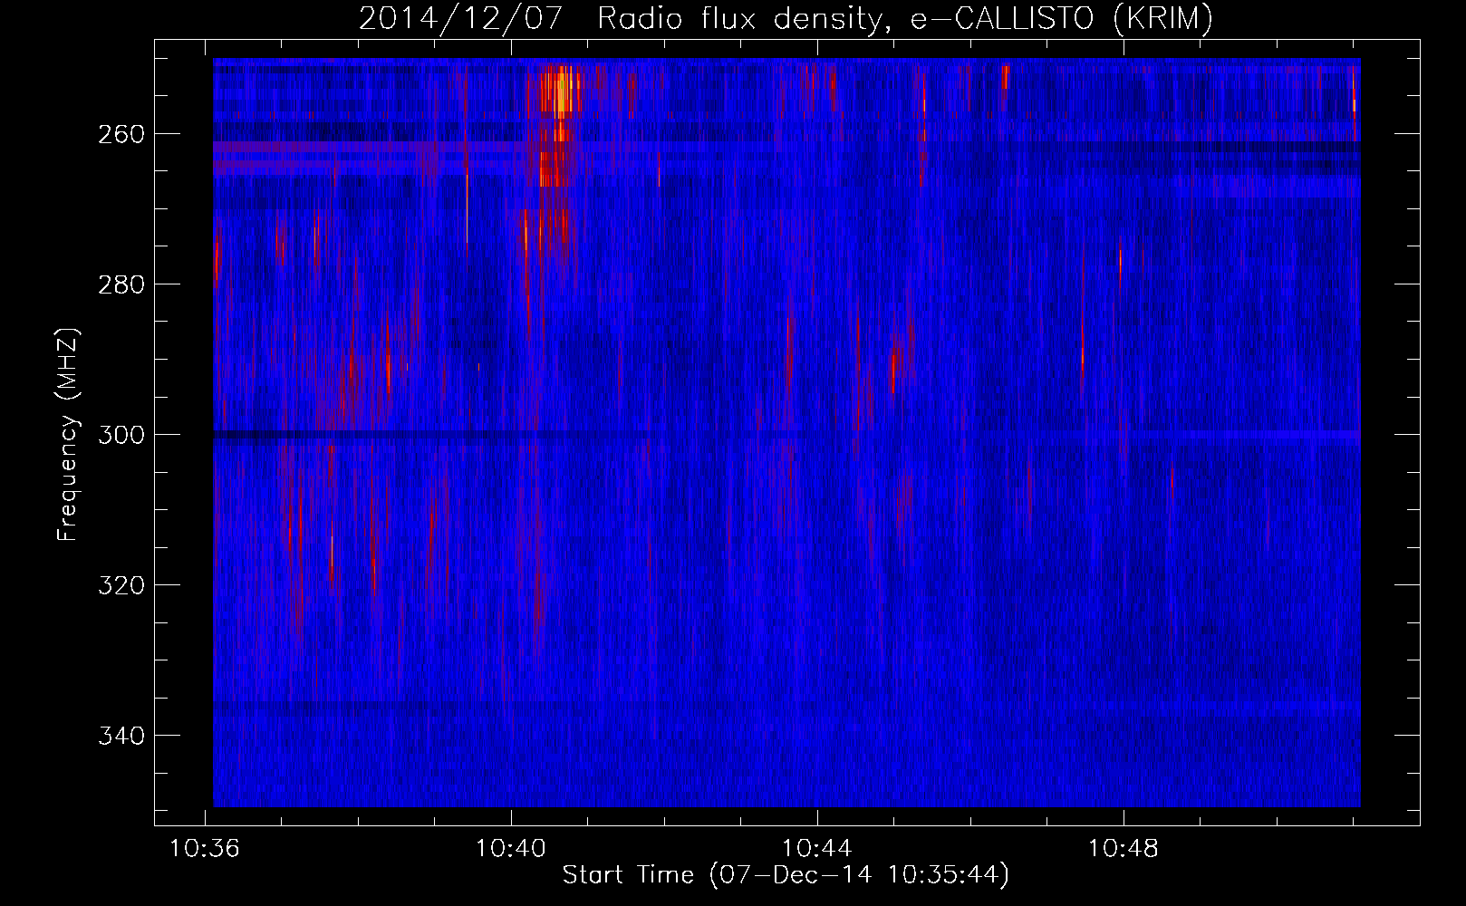Click the 320 frequency tick label
1466x906 pixels.
tap(121, 585)
